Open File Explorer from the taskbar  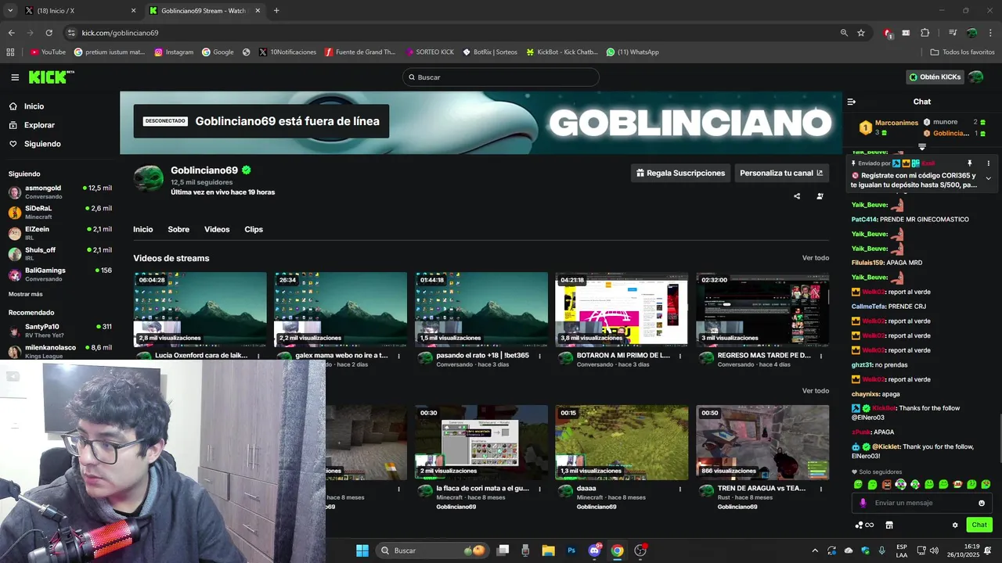point(548,550)
